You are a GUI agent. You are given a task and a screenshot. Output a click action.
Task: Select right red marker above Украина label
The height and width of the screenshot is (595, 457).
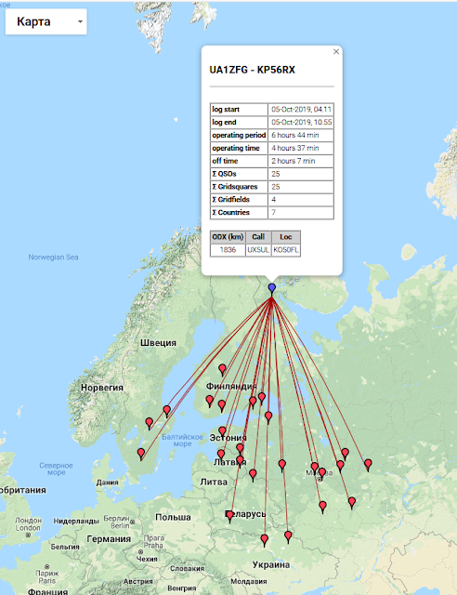point(288,536)
